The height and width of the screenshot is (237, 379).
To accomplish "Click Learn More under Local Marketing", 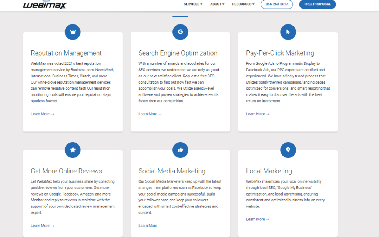I will [258, 219].
